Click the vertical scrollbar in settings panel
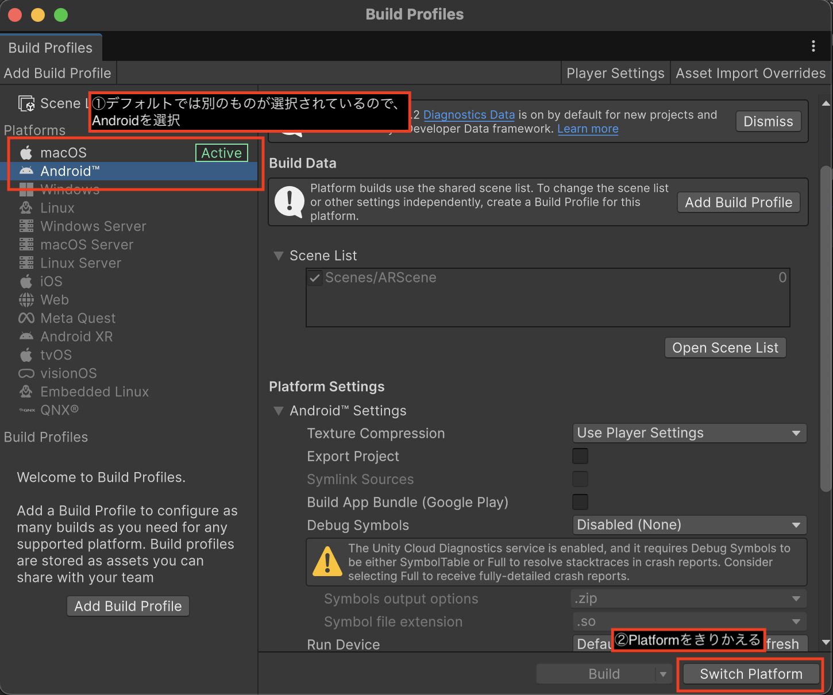This screenshot has width=833, height=695. [826, 327]
